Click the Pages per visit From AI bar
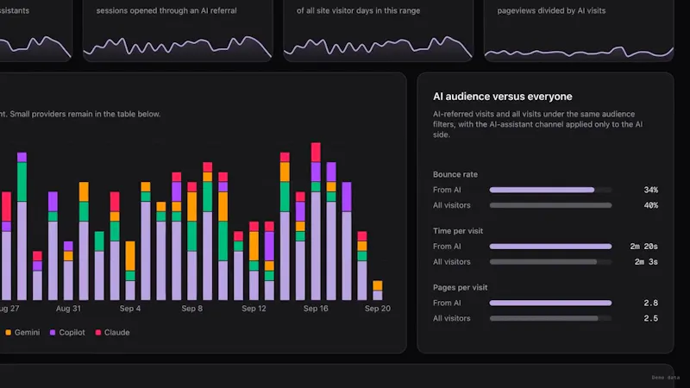The image size is (690, 388). (x=550, y=304)
